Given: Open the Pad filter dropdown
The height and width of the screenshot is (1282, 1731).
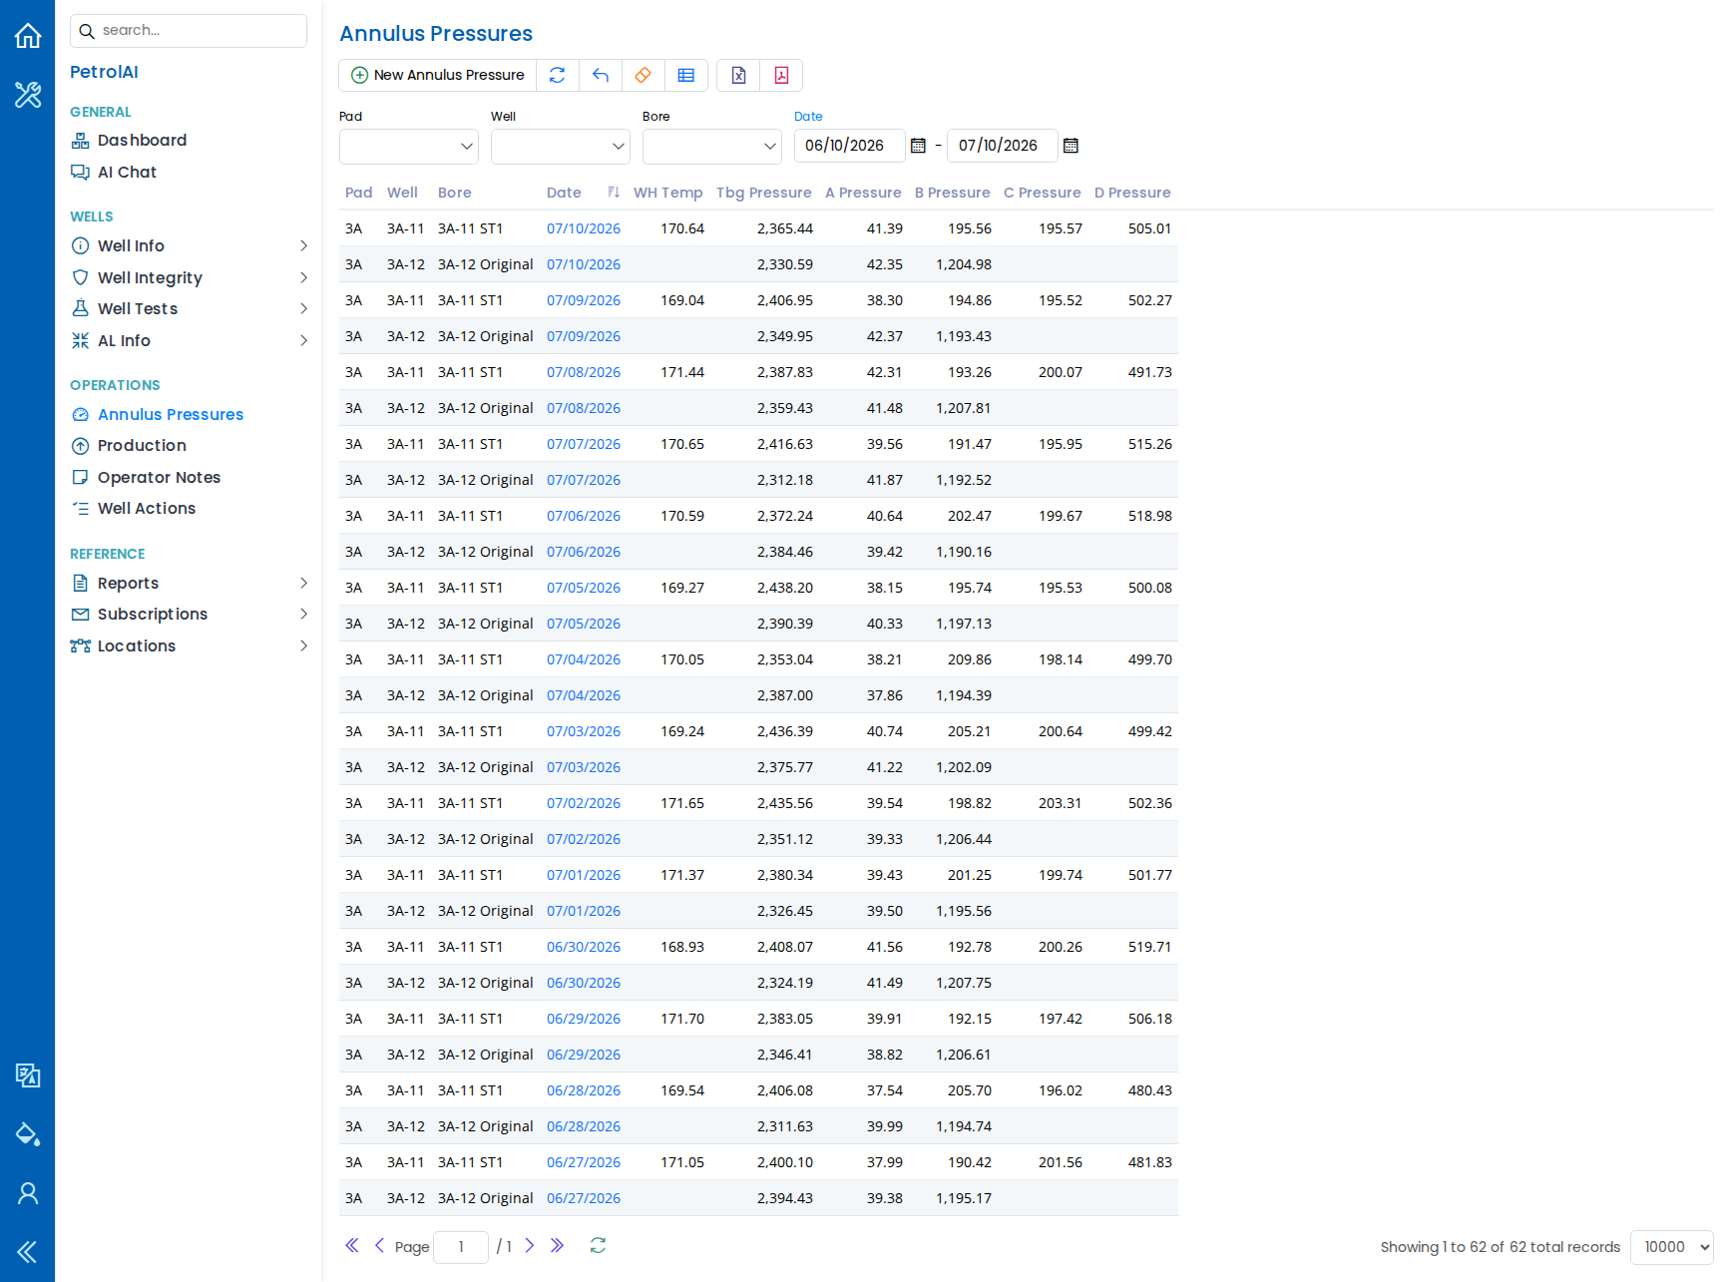Looking at the screenshot, I should coord(409,147).
